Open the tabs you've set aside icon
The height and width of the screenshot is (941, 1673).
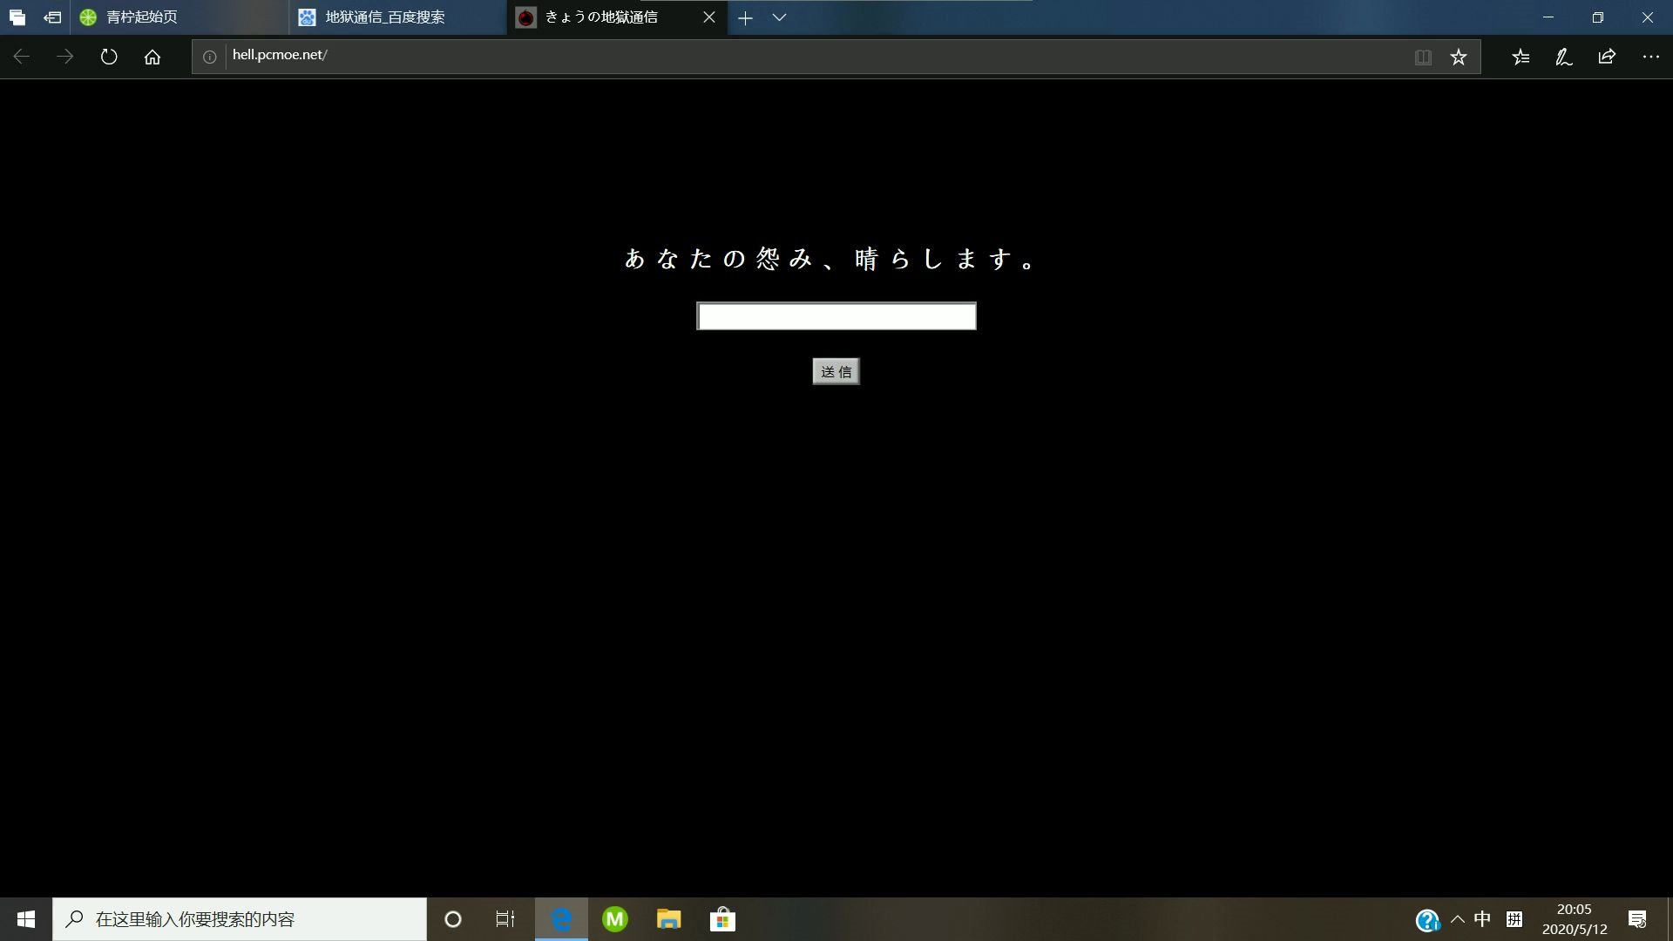(17, 17)
